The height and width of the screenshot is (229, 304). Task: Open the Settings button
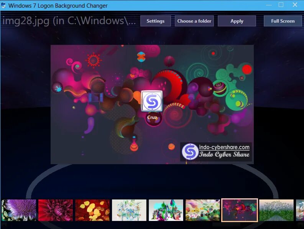click(156, 21)
